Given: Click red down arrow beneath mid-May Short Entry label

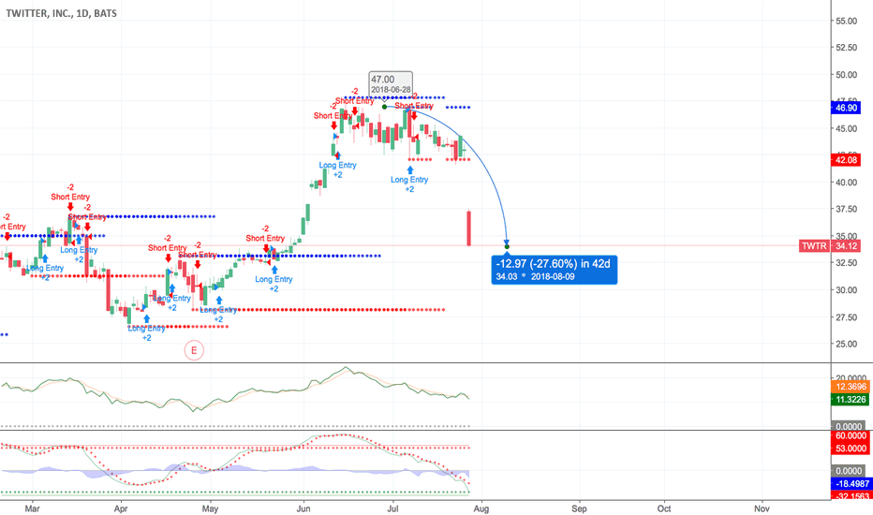Looking at the screenshot, I should pyautogui.click(x=266, y=248).
